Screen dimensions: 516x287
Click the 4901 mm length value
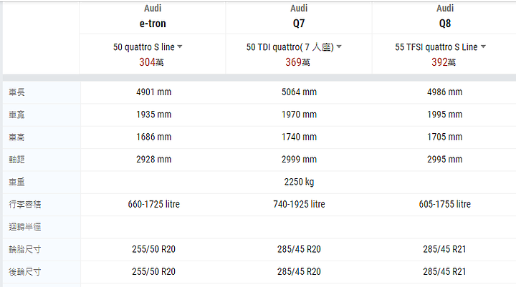tap(153, 92)
